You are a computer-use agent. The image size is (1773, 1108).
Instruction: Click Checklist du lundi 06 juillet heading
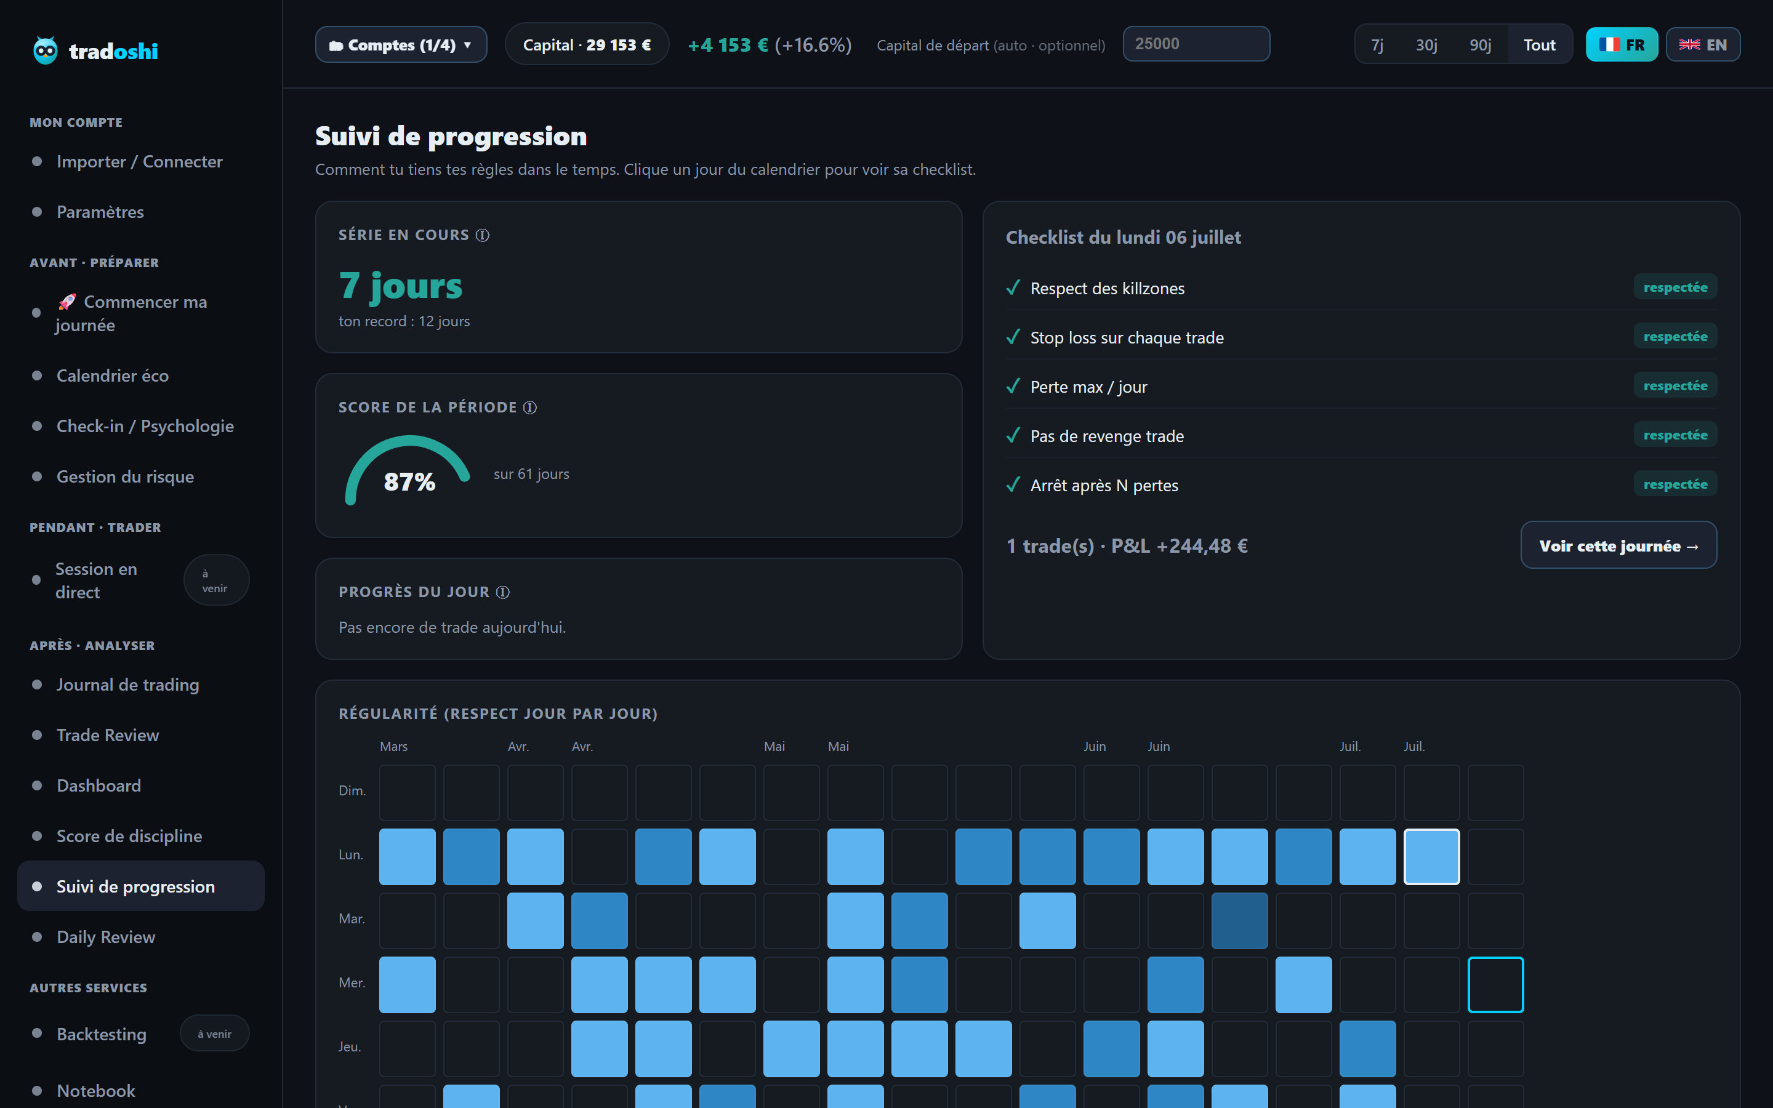[1123, 238]
